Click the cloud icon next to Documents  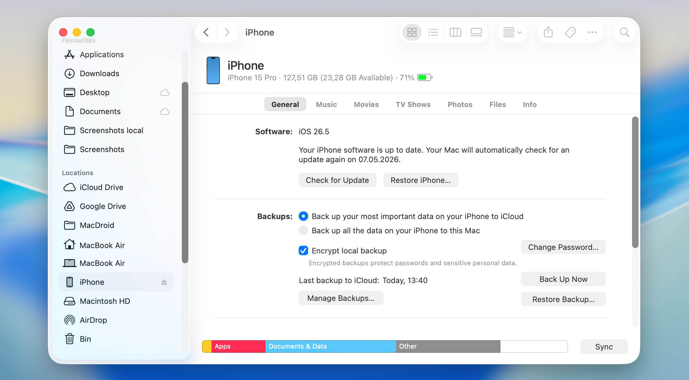tap(165, 112)
